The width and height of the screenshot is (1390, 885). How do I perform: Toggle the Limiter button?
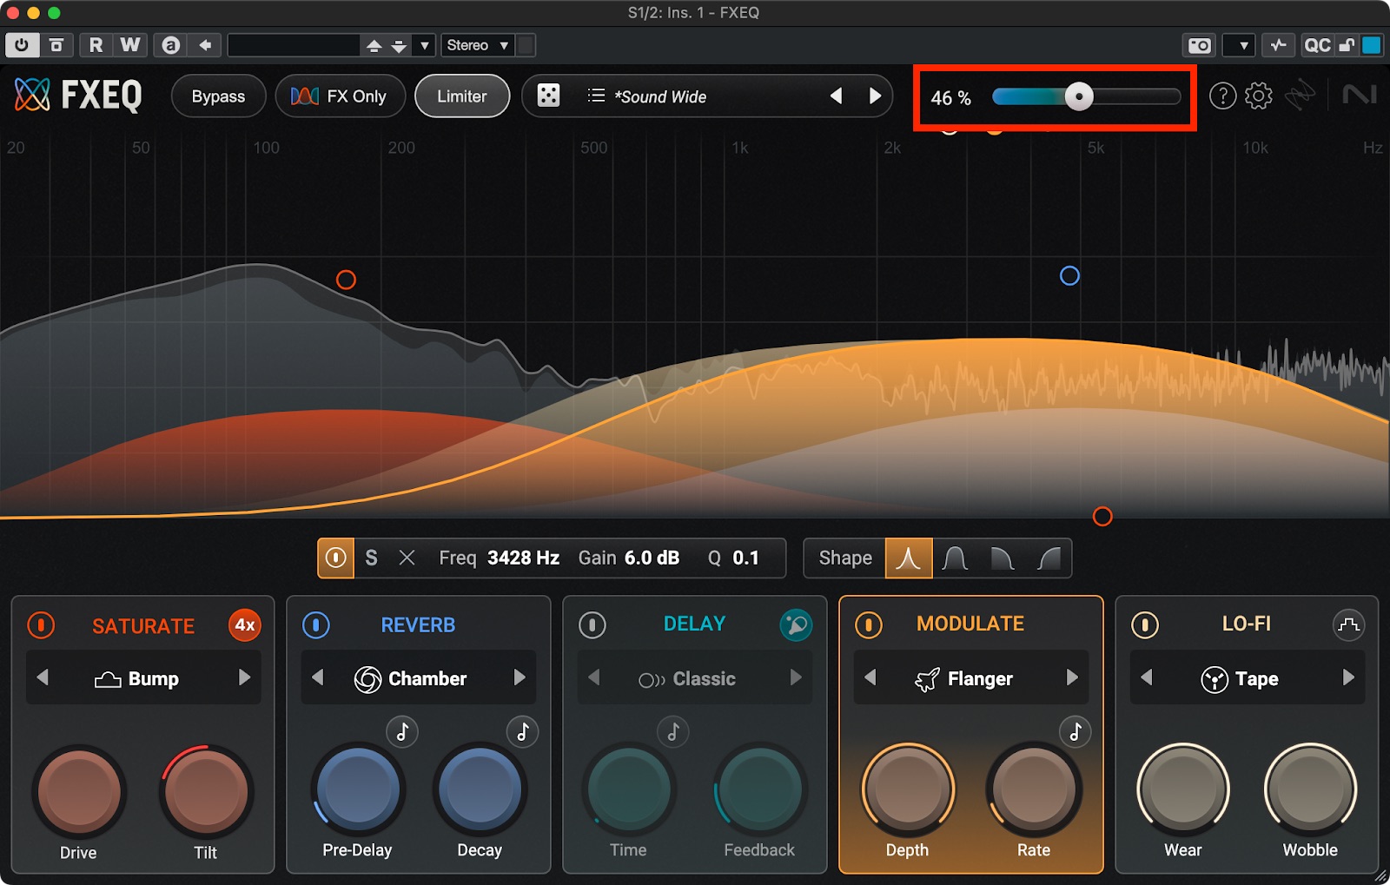(462, 96)
